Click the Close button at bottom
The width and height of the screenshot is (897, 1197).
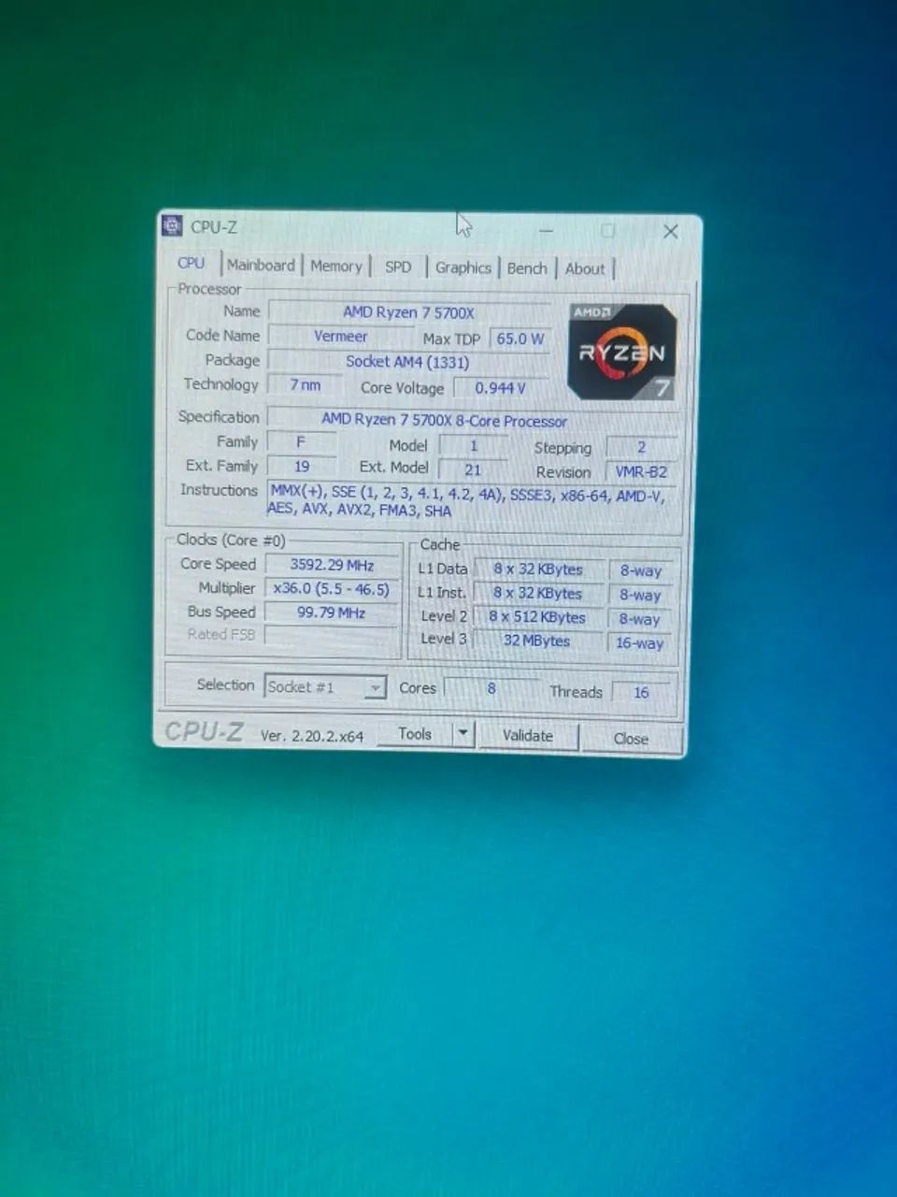coord(631,739)
